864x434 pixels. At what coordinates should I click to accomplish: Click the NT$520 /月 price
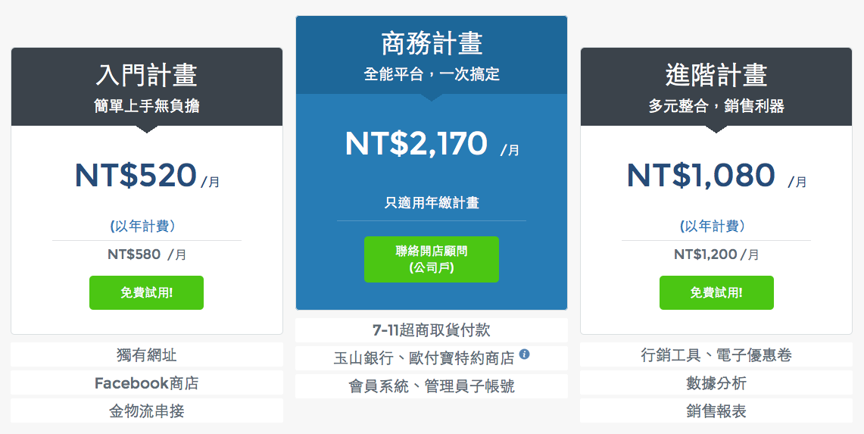[147, 176]
